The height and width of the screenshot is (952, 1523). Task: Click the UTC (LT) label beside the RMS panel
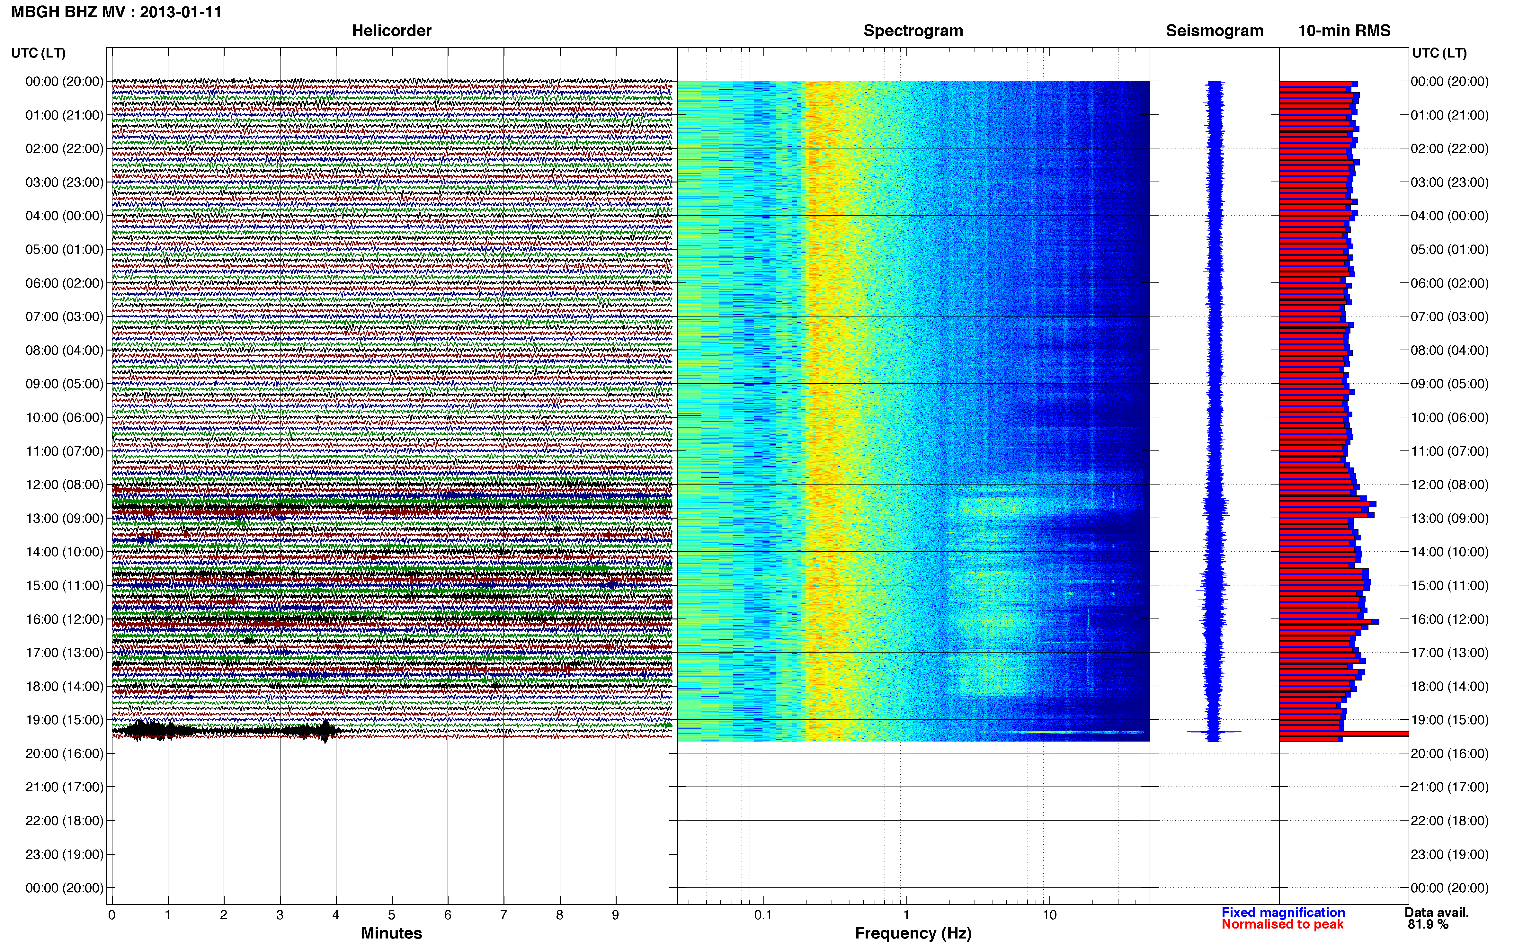(1439, 53)
